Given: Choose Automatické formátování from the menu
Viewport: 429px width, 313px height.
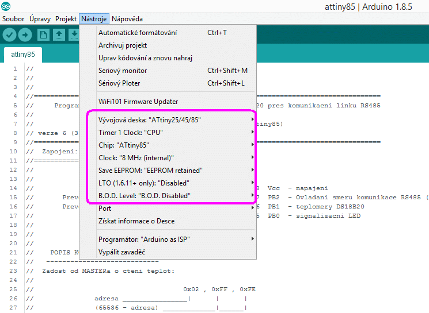Looking at the screenshot, I should [x=168, y=33].
